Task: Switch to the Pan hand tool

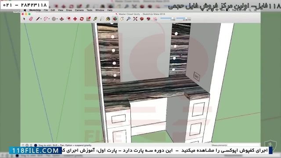Action: point(122,19)
